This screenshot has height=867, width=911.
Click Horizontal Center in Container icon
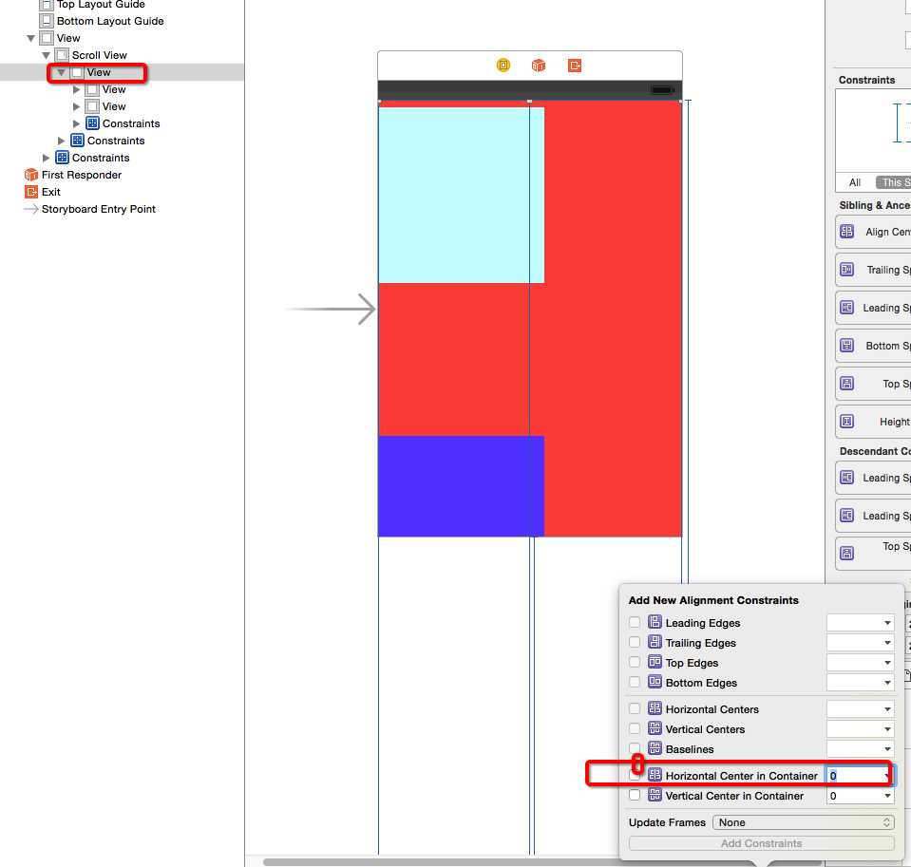tap(655, 775)
